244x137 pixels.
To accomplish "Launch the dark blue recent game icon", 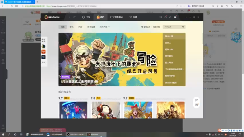I will point(43,57).
